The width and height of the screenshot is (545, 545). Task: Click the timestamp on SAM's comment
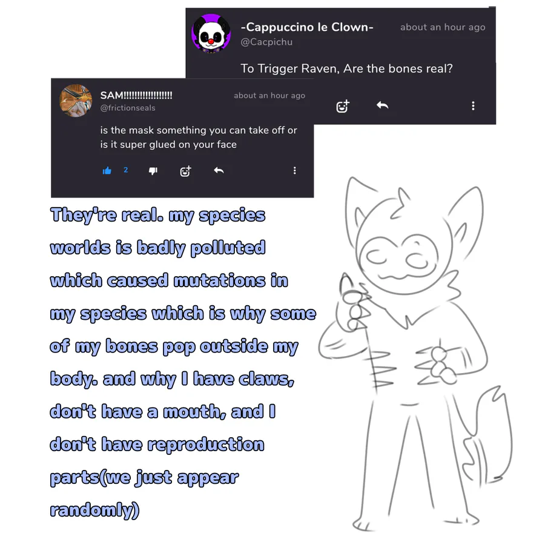(x=269, y=96)
